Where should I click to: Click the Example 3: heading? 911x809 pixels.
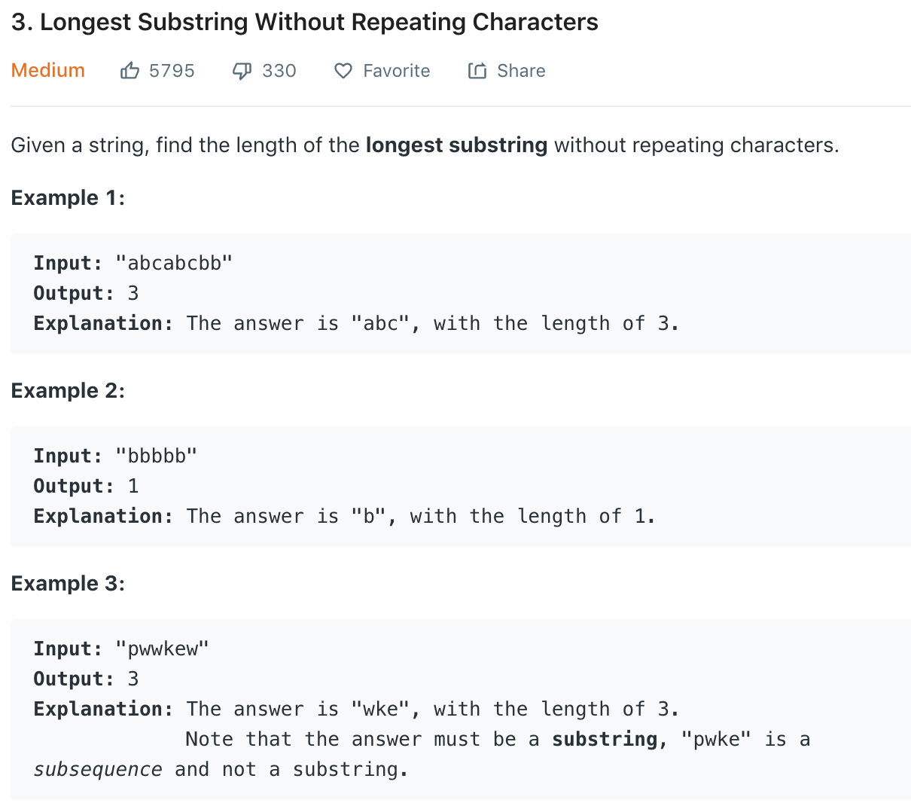[x=68, y=583]
